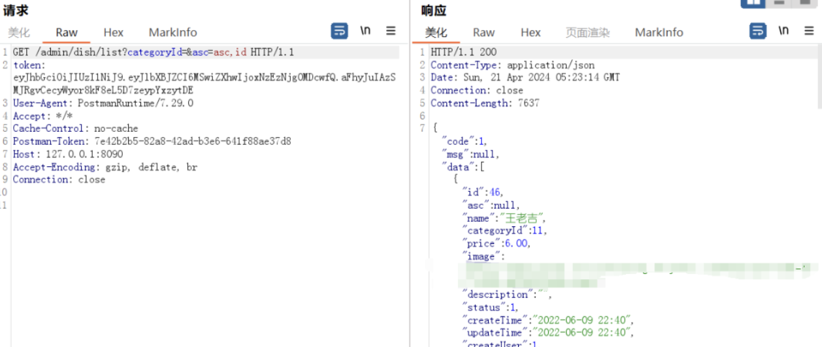Click the "updateTime" JSON line

[548, 333]
